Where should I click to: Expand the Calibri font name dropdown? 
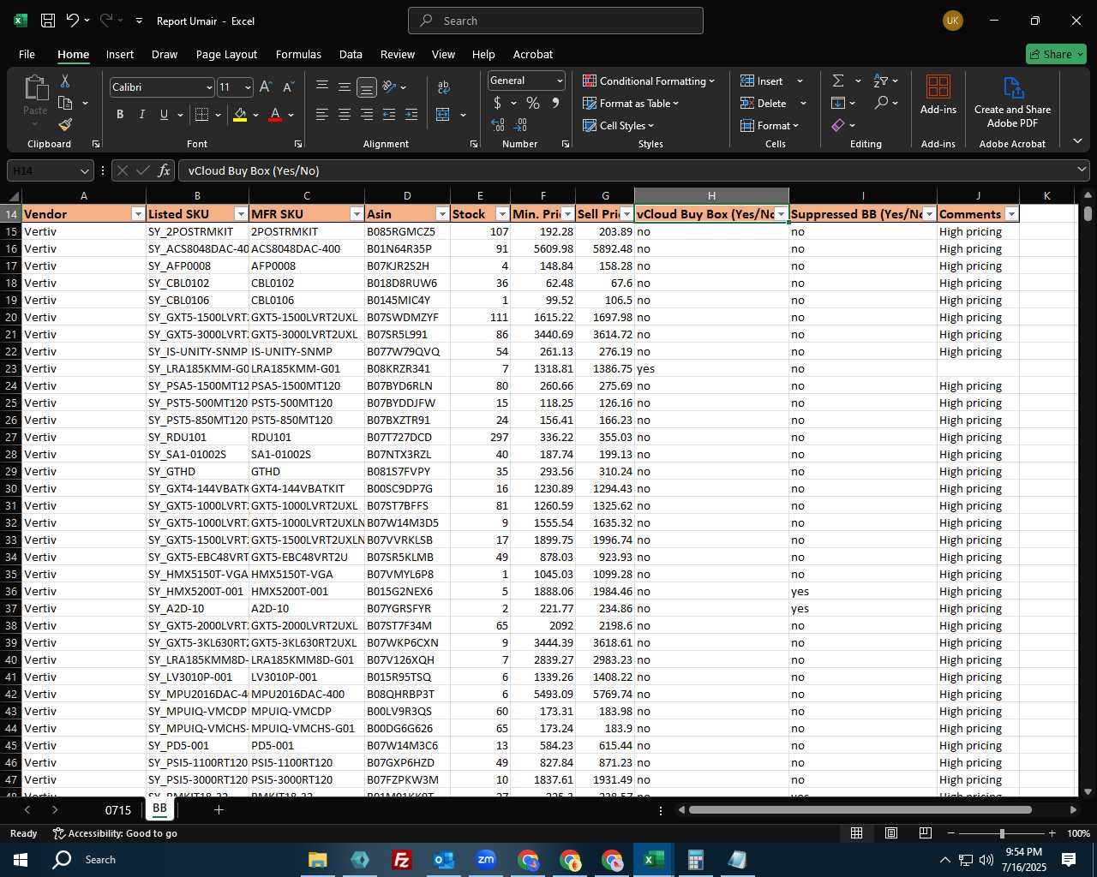(x=209, y=87)
